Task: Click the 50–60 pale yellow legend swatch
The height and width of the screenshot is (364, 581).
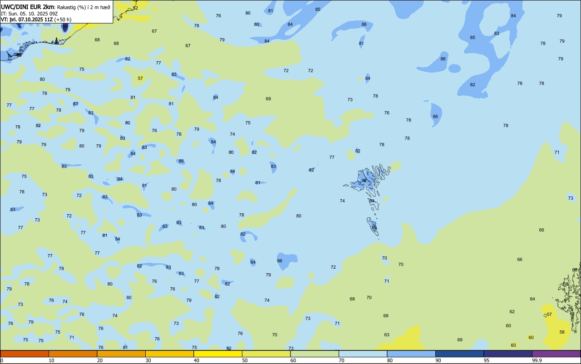Action: 266,354
